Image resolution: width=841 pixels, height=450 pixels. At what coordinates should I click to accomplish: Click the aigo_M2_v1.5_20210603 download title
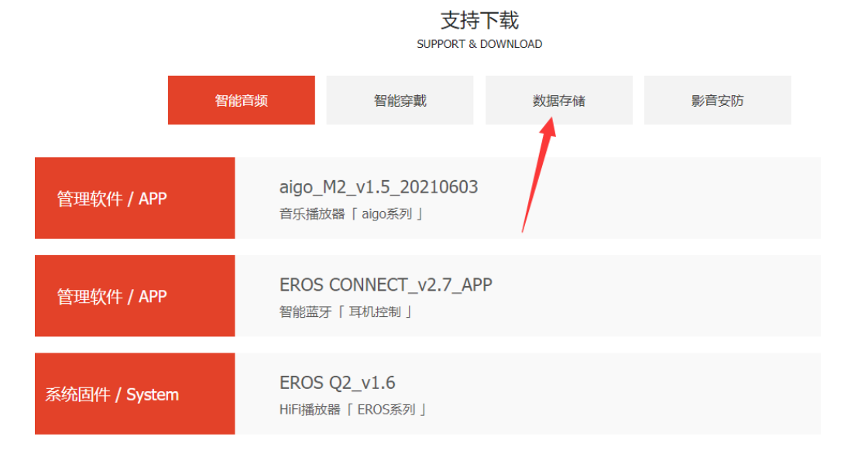tap(378, 187)
